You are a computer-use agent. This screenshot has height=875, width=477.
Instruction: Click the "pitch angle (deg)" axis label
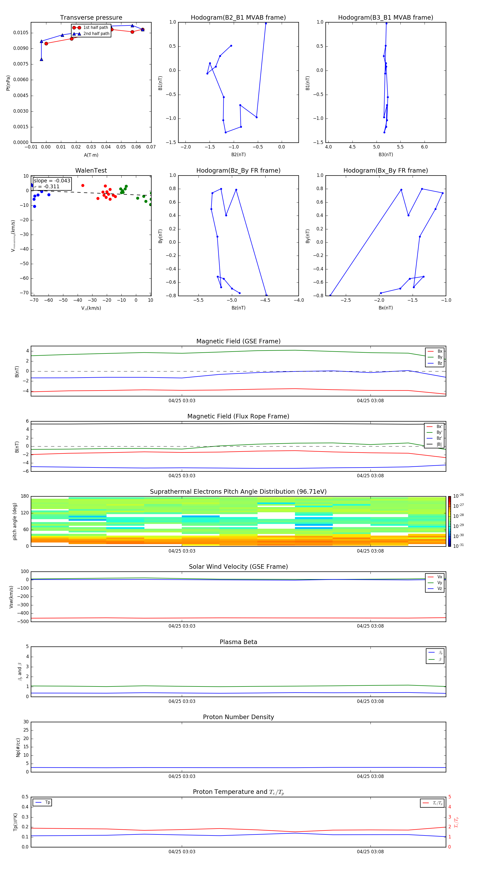coord(15,521)
